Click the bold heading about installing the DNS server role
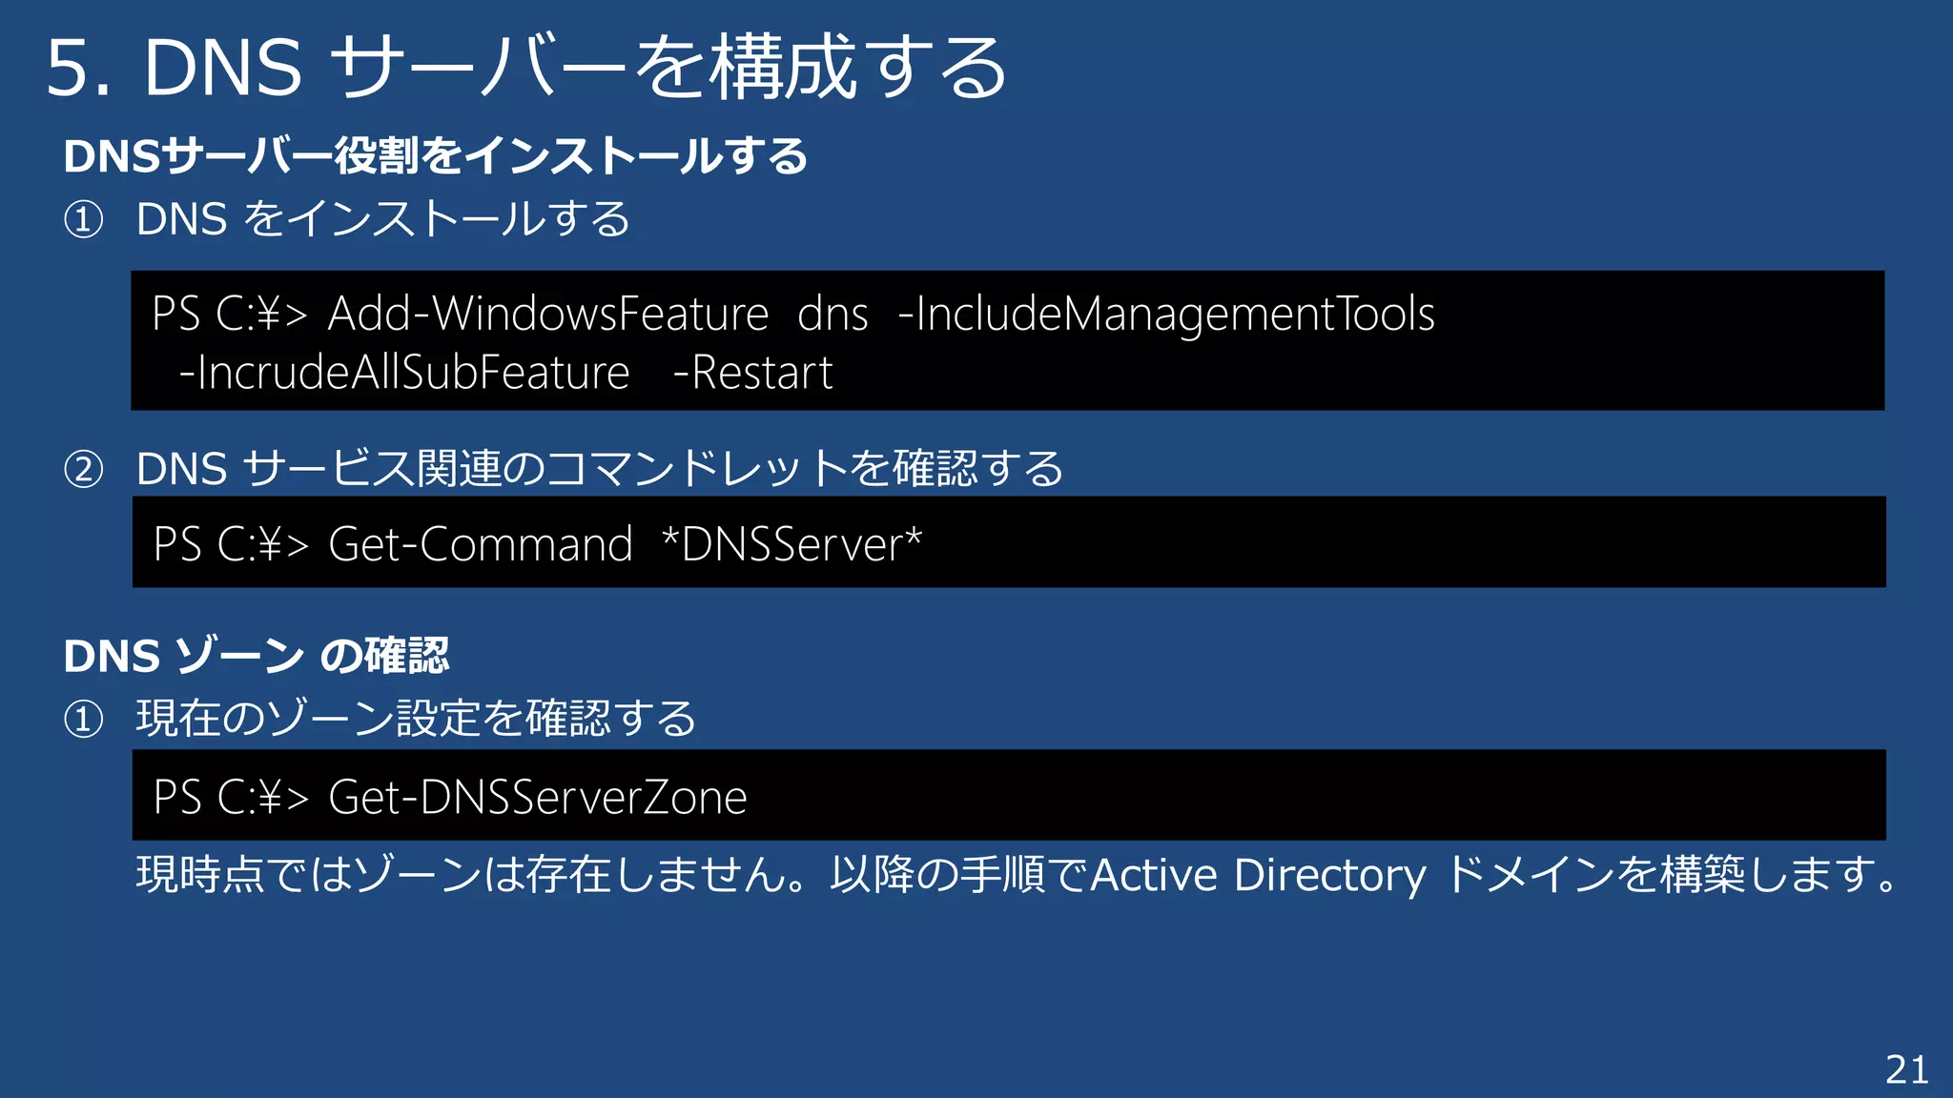Screen dimensions: 1953x1098 [435, 156]
